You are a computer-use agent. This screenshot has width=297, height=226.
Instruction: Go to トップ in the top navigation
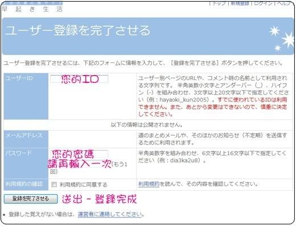(x=219, y=3)
